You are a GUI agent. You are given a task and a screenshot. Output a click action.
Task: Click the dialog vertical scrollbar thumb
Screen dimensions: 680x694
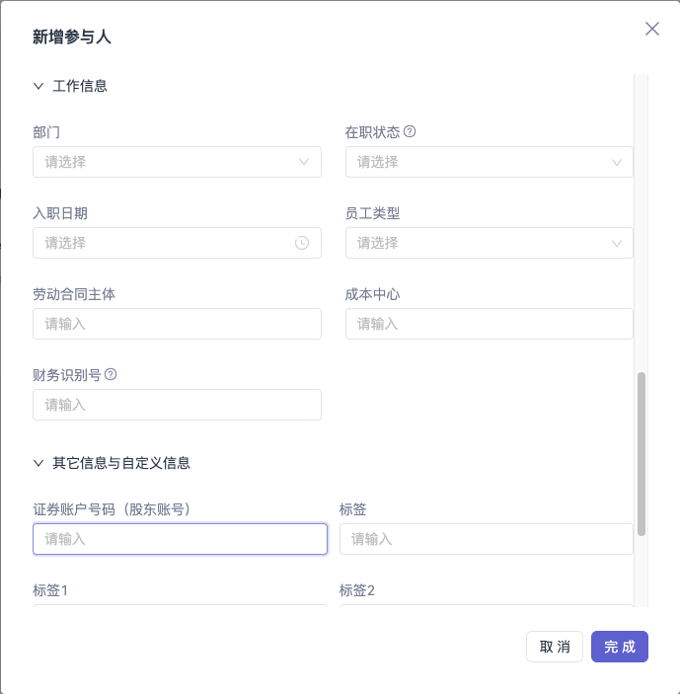(x=642, y=454)
